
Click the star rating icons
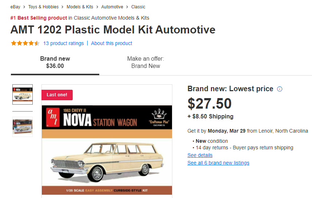25,43
